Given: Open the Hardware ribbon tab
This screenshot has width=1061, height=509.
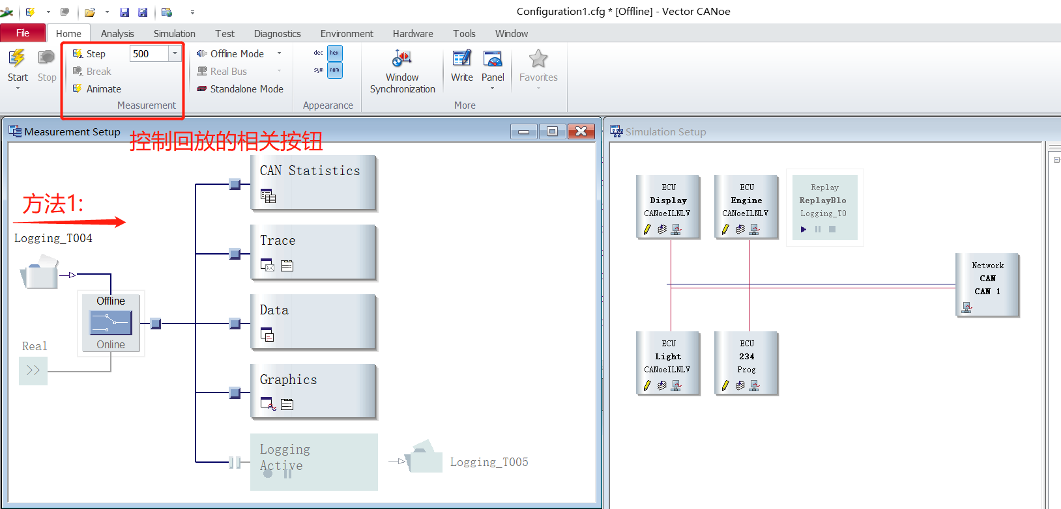Looking at the screenshot, I should pos(413,33).
